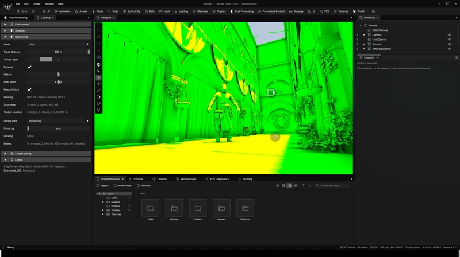
Task: Expand the Meshes folder in Vault tree
Action: pyautogui.click(x=103, y=202)
